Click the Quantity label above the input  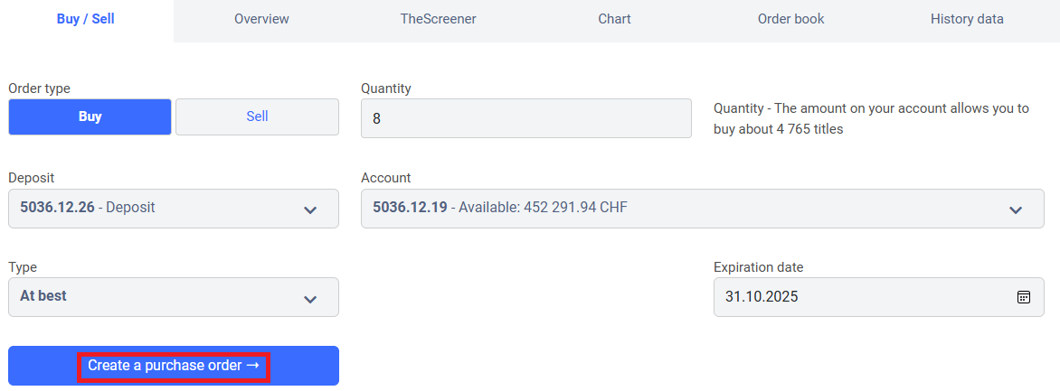(385, 88)
